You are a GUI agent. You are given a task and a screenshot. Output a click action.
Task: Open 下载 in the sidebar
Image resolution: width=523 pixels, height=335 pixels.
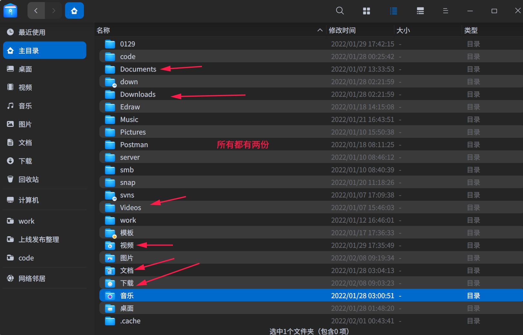point(45,161)
